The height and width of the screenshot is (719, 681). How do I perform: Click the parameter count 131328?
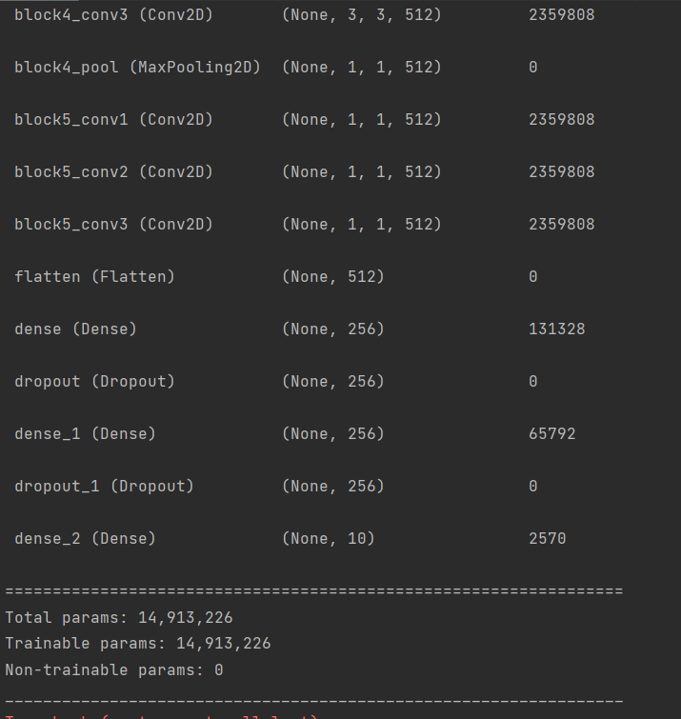pos(557,330)
